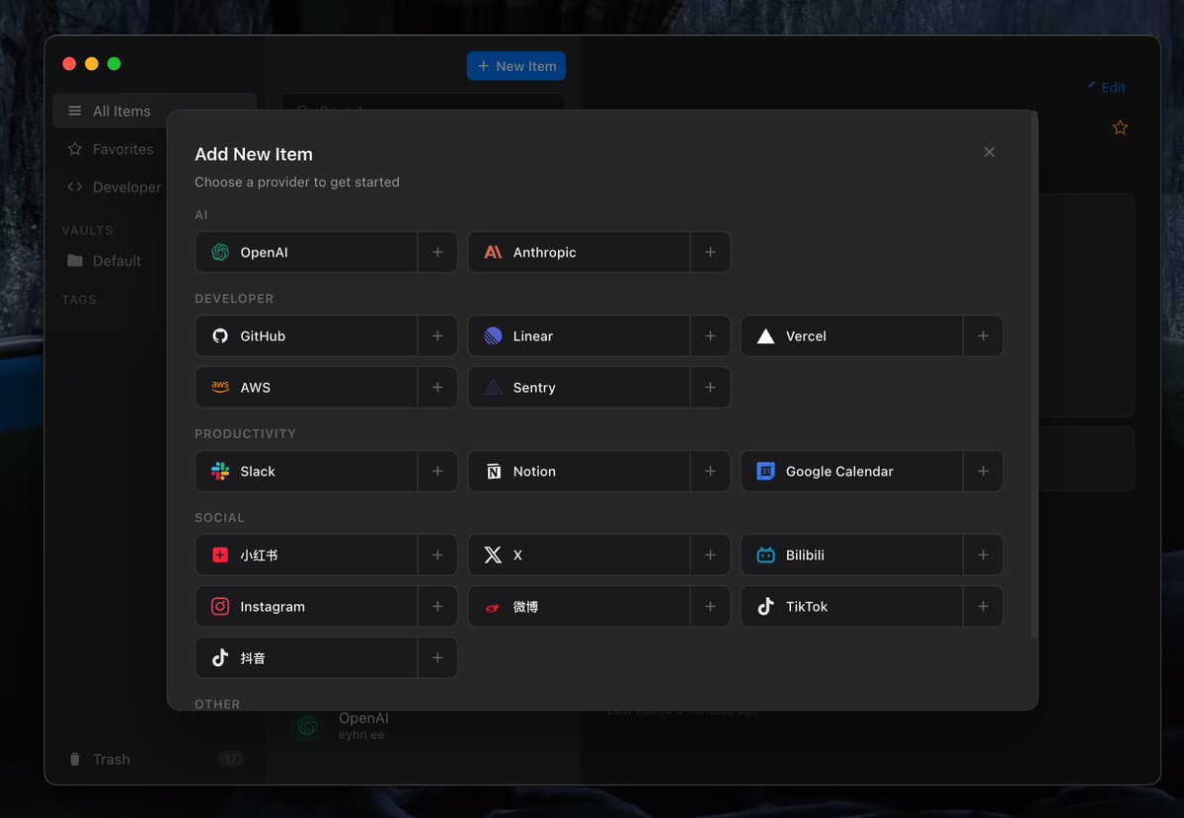Image resolution: width=1184 pixels, height=818 pixels.
Task: Select the X social provider
Action: coord(580,555)
